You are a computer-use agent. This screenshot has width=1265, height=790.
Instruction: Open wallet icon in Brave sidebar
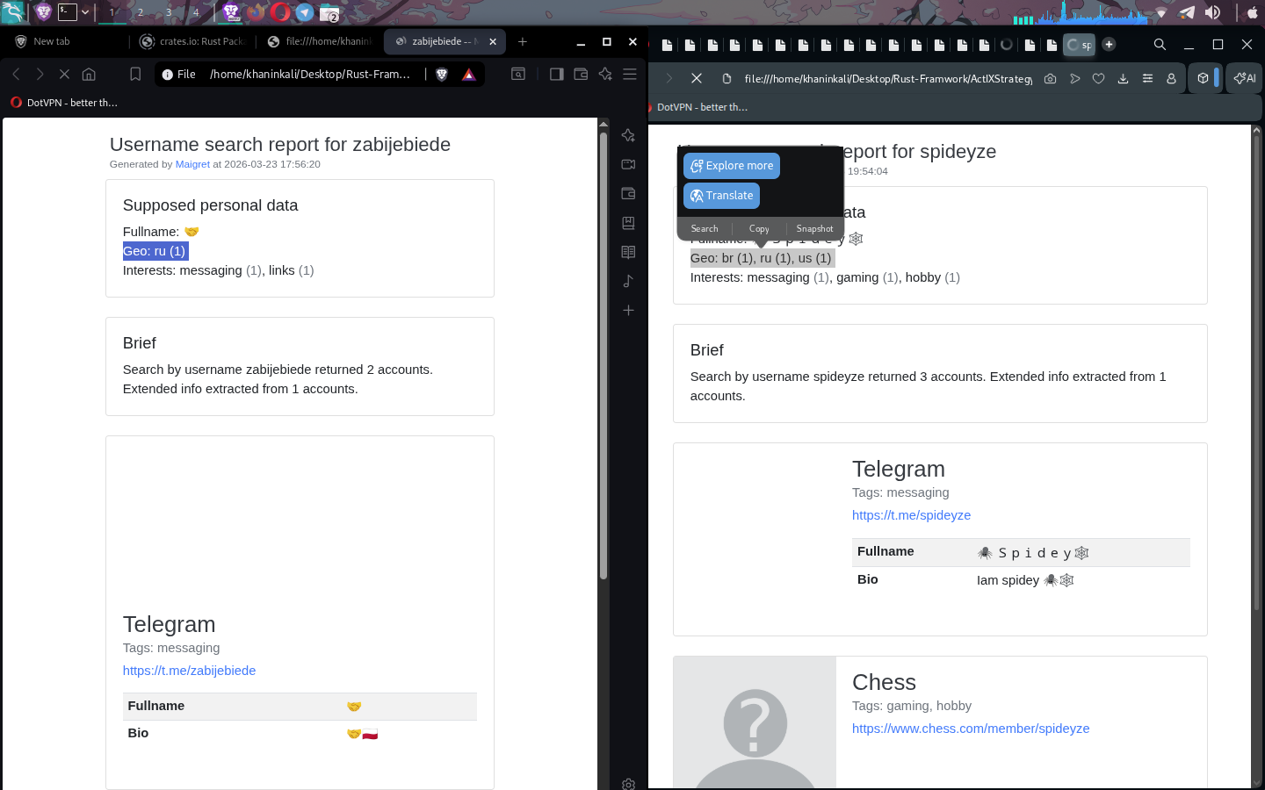pos(628,193)
